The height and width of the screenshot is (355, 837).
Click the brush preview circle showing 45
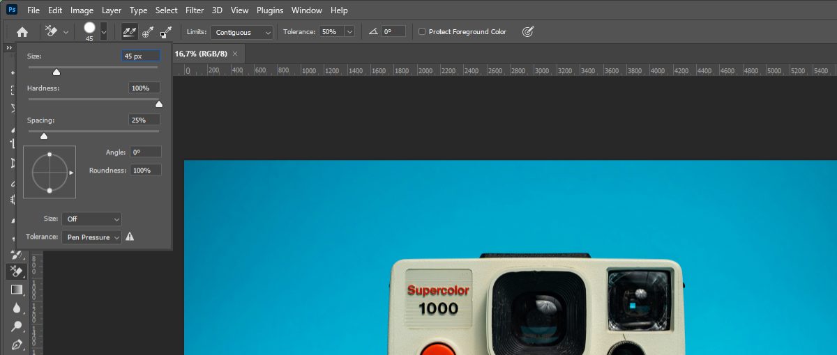click(89, 28)
